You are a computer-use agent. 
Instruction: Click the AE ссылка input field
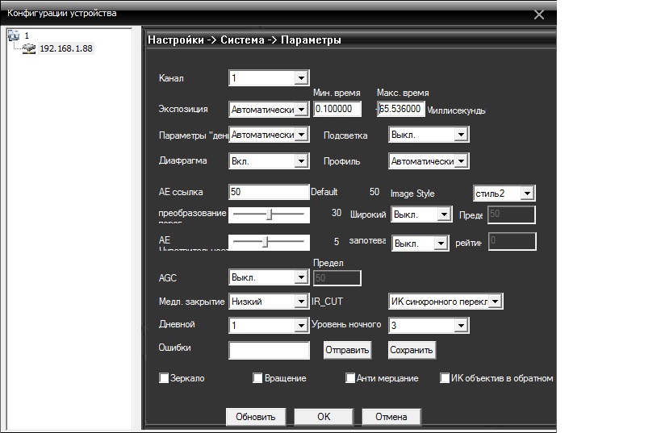(x=269, y=192)
